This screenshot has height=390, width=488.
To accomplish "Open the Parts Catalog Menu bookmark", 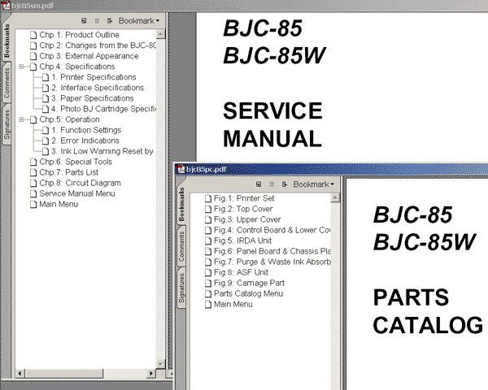I will pyautogui.click(x=248, y=293).
